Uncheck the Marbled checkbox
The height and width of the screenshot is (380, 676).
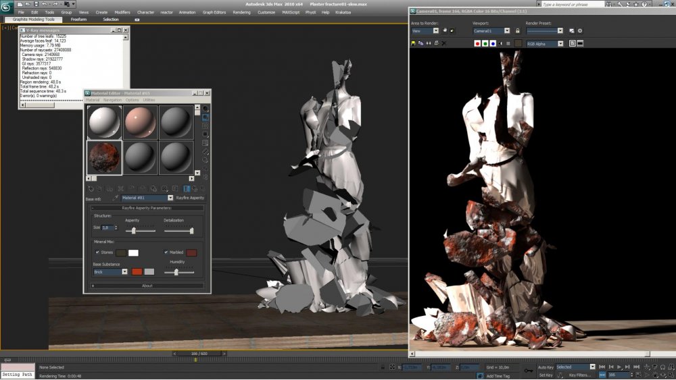coord(166,252)
